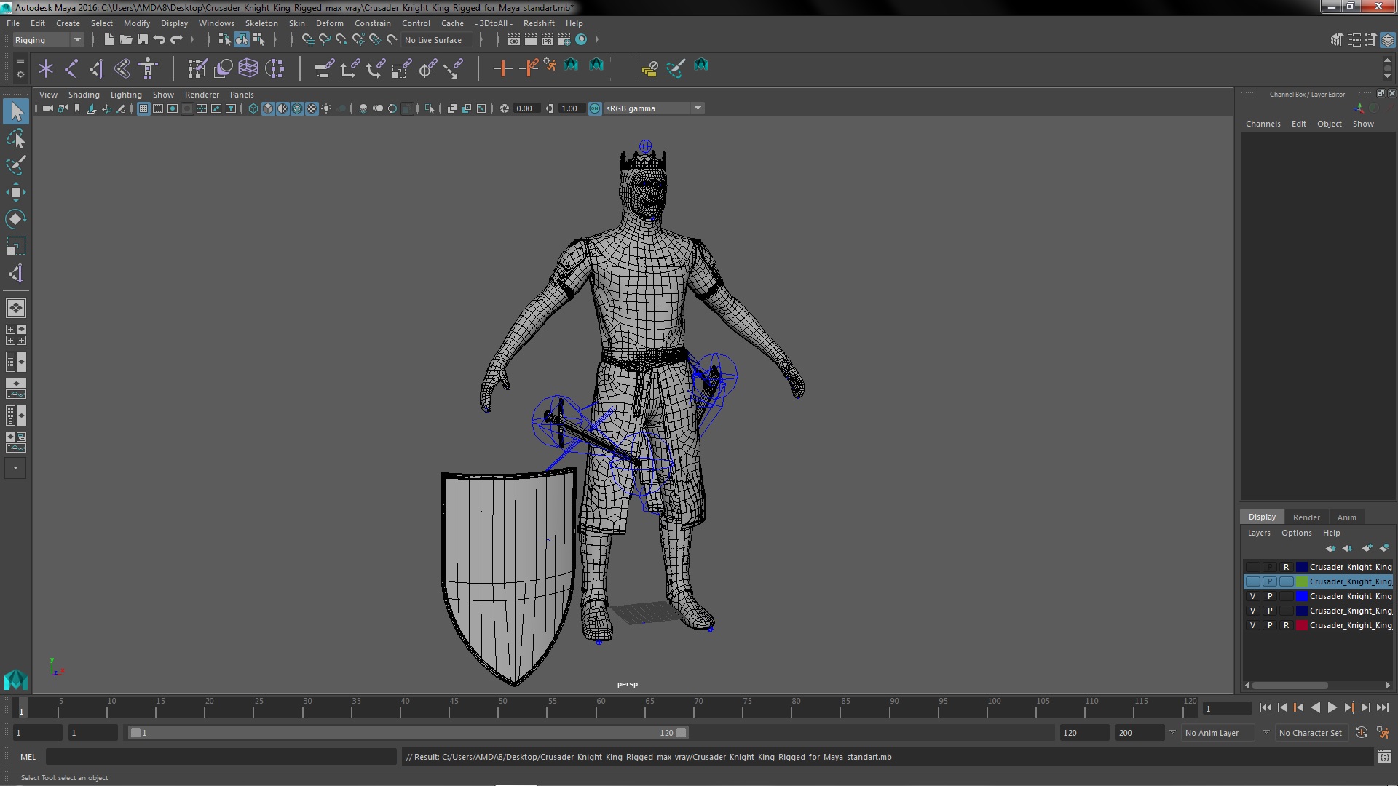Click the Maya logo icon in toolbox
This screenshot has height=786, width=1398.
click(16, 680)
